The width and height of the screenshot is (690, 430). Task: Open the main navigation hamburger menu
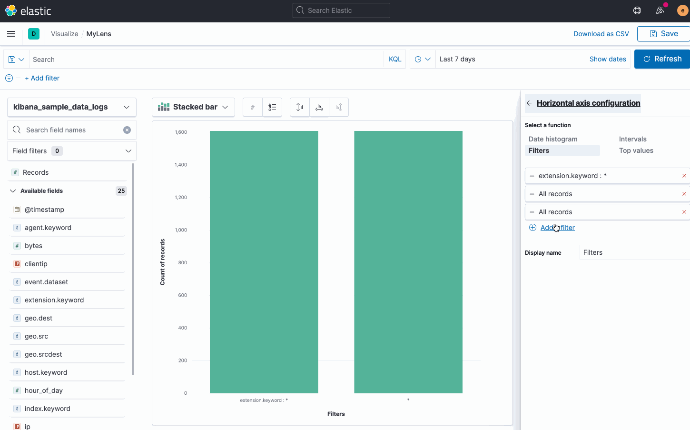[x=11, y=33]
